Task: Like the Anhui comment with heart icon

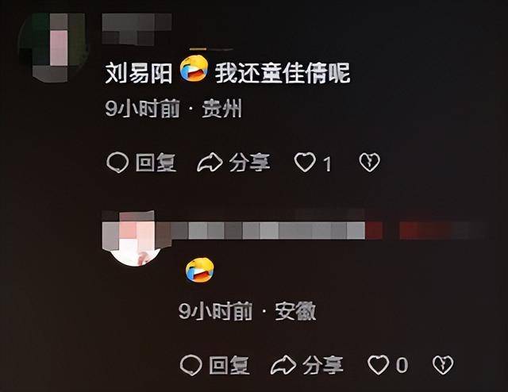Action: tap(378, 365)
